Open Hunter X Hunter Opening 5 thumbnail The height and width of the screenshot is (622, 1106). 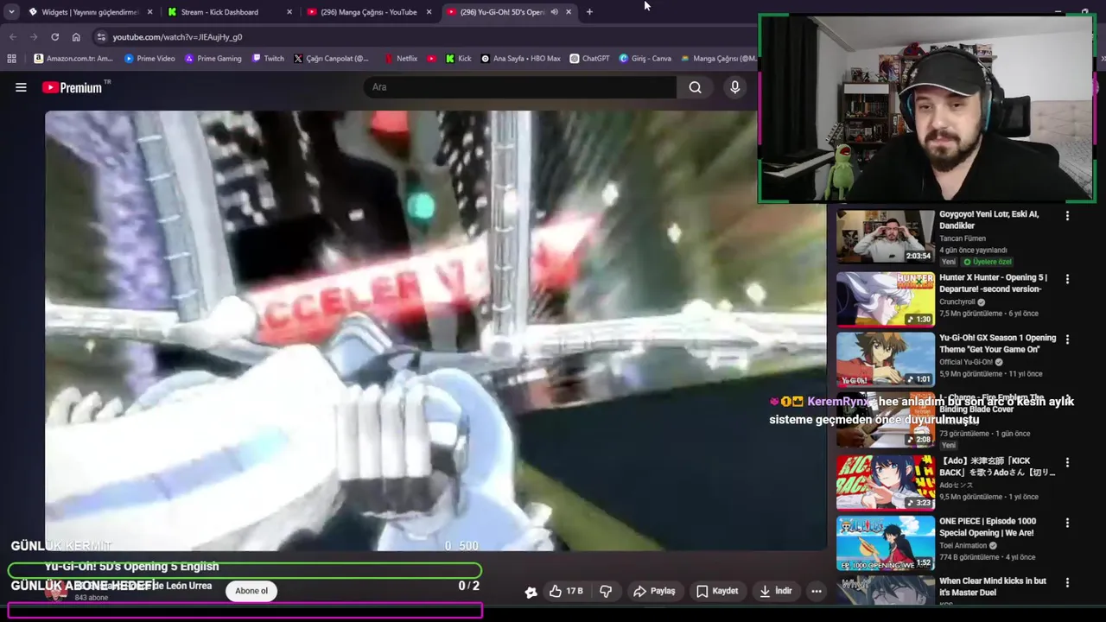[885, 299]
